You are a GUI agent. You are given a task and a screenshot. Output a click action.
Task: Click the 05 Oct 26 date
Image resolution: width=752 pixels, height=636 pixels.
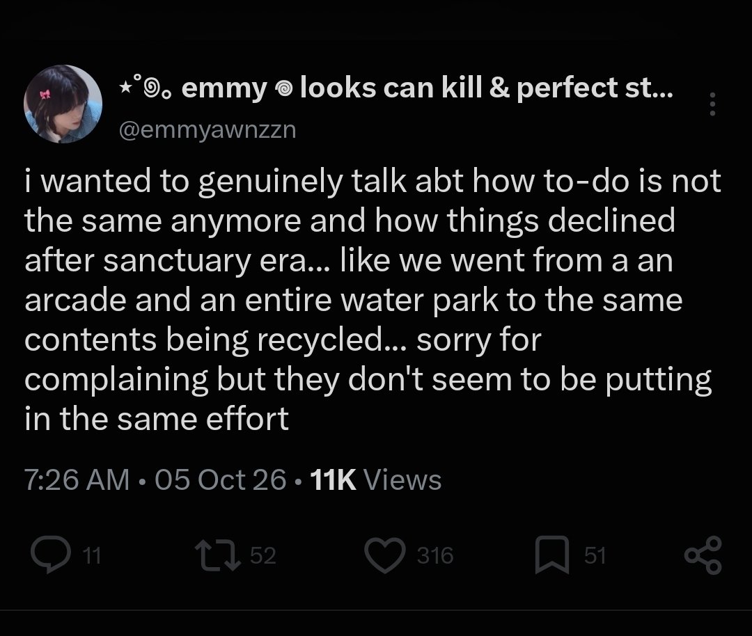point(221,479)
